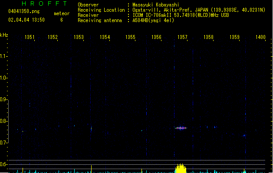This screenshot has height=173, width=273.
Task: Click time marker 1351
Action: click(30, 37)
